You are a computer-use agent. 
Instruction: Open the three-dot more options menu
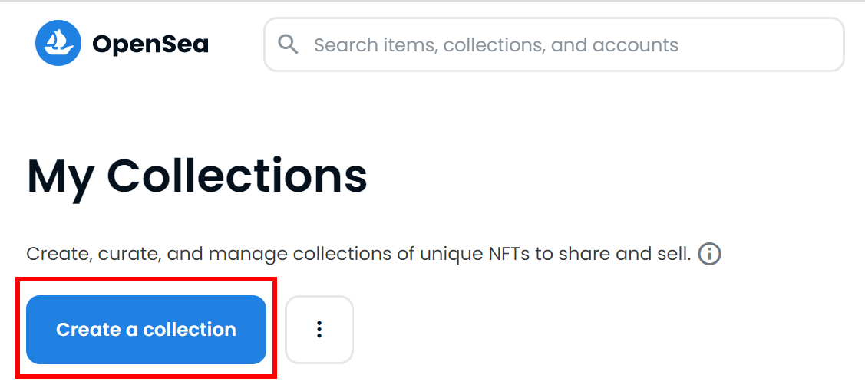pos(319,330)
